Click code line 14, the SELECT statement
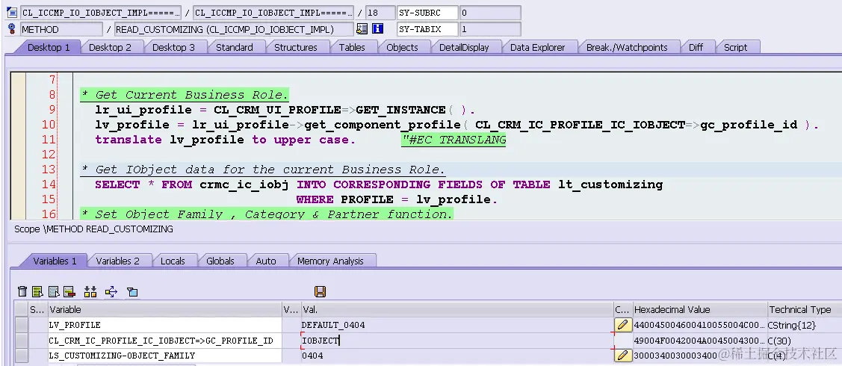The image size is (842, 366). coord(379,184)
